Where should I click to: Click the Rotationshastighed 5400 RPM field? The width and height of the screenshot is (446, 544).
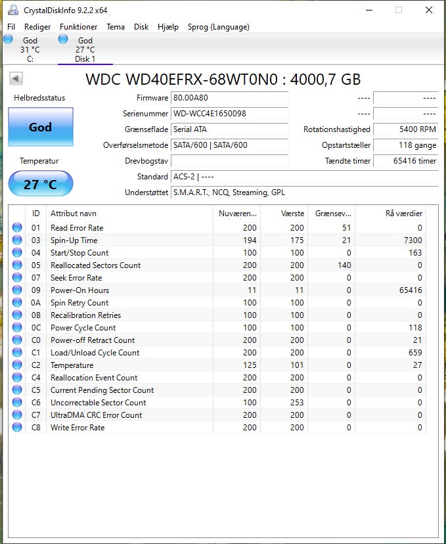tap(406, 129)
